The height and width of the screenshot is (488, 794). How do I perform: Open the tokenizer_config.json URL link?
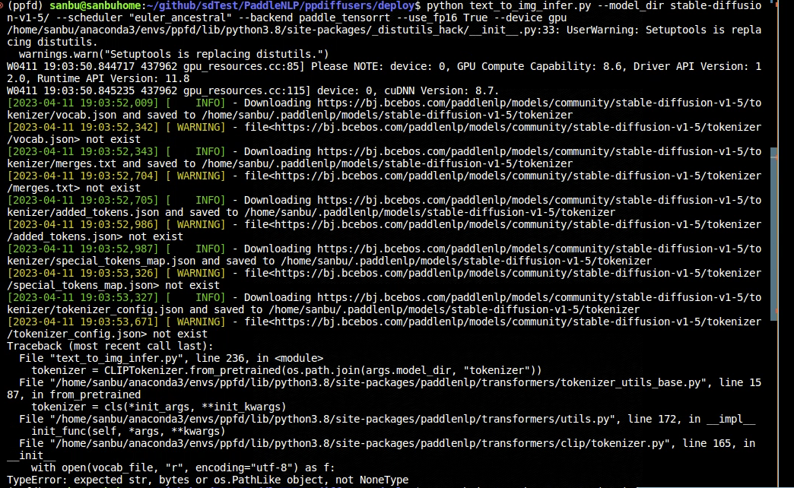point(532,297)
